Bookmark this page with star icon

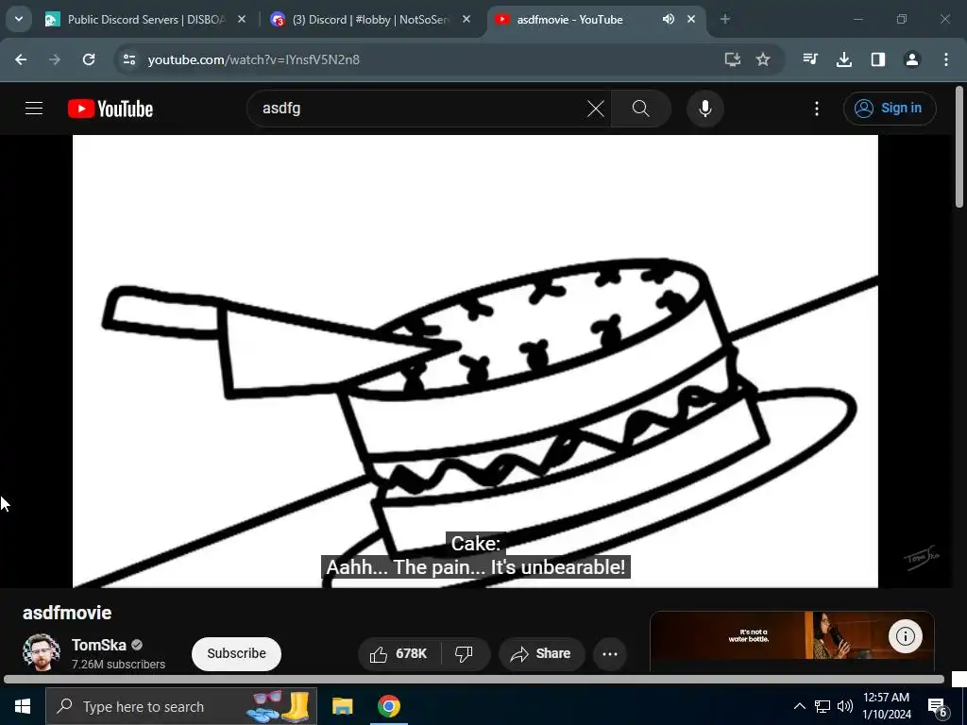click(763, 59)
